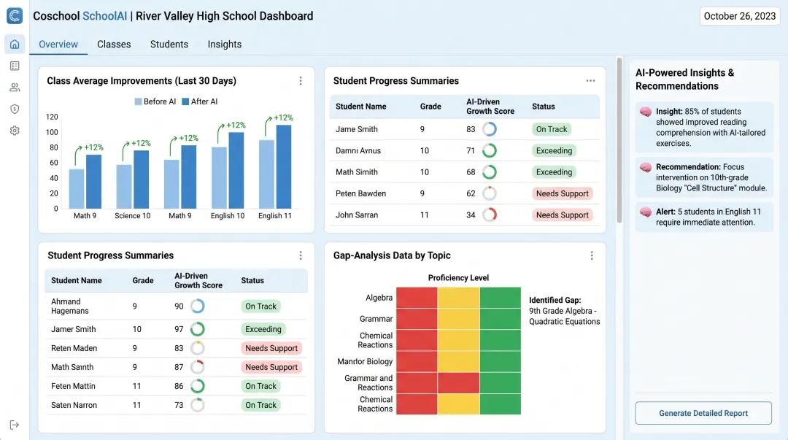This screenshot has width=788, height=440.
Task: Click Recommendation card about Biology module
Action: (x=704, y=177)
